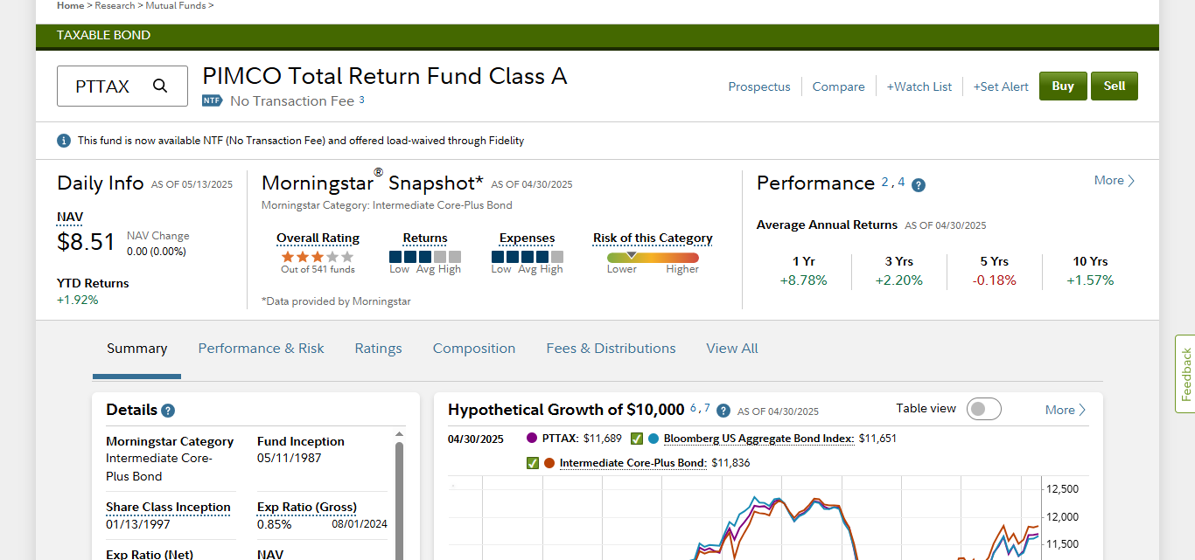
Task: Click the 5 Yrs return value -0.18%
Action: pyautogui.click(x=994, y=280)
